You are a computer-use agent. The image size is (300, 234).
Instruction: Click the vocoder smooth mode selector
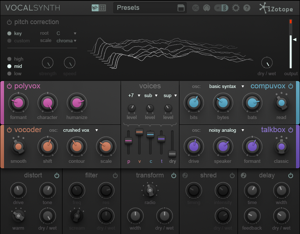18,147
